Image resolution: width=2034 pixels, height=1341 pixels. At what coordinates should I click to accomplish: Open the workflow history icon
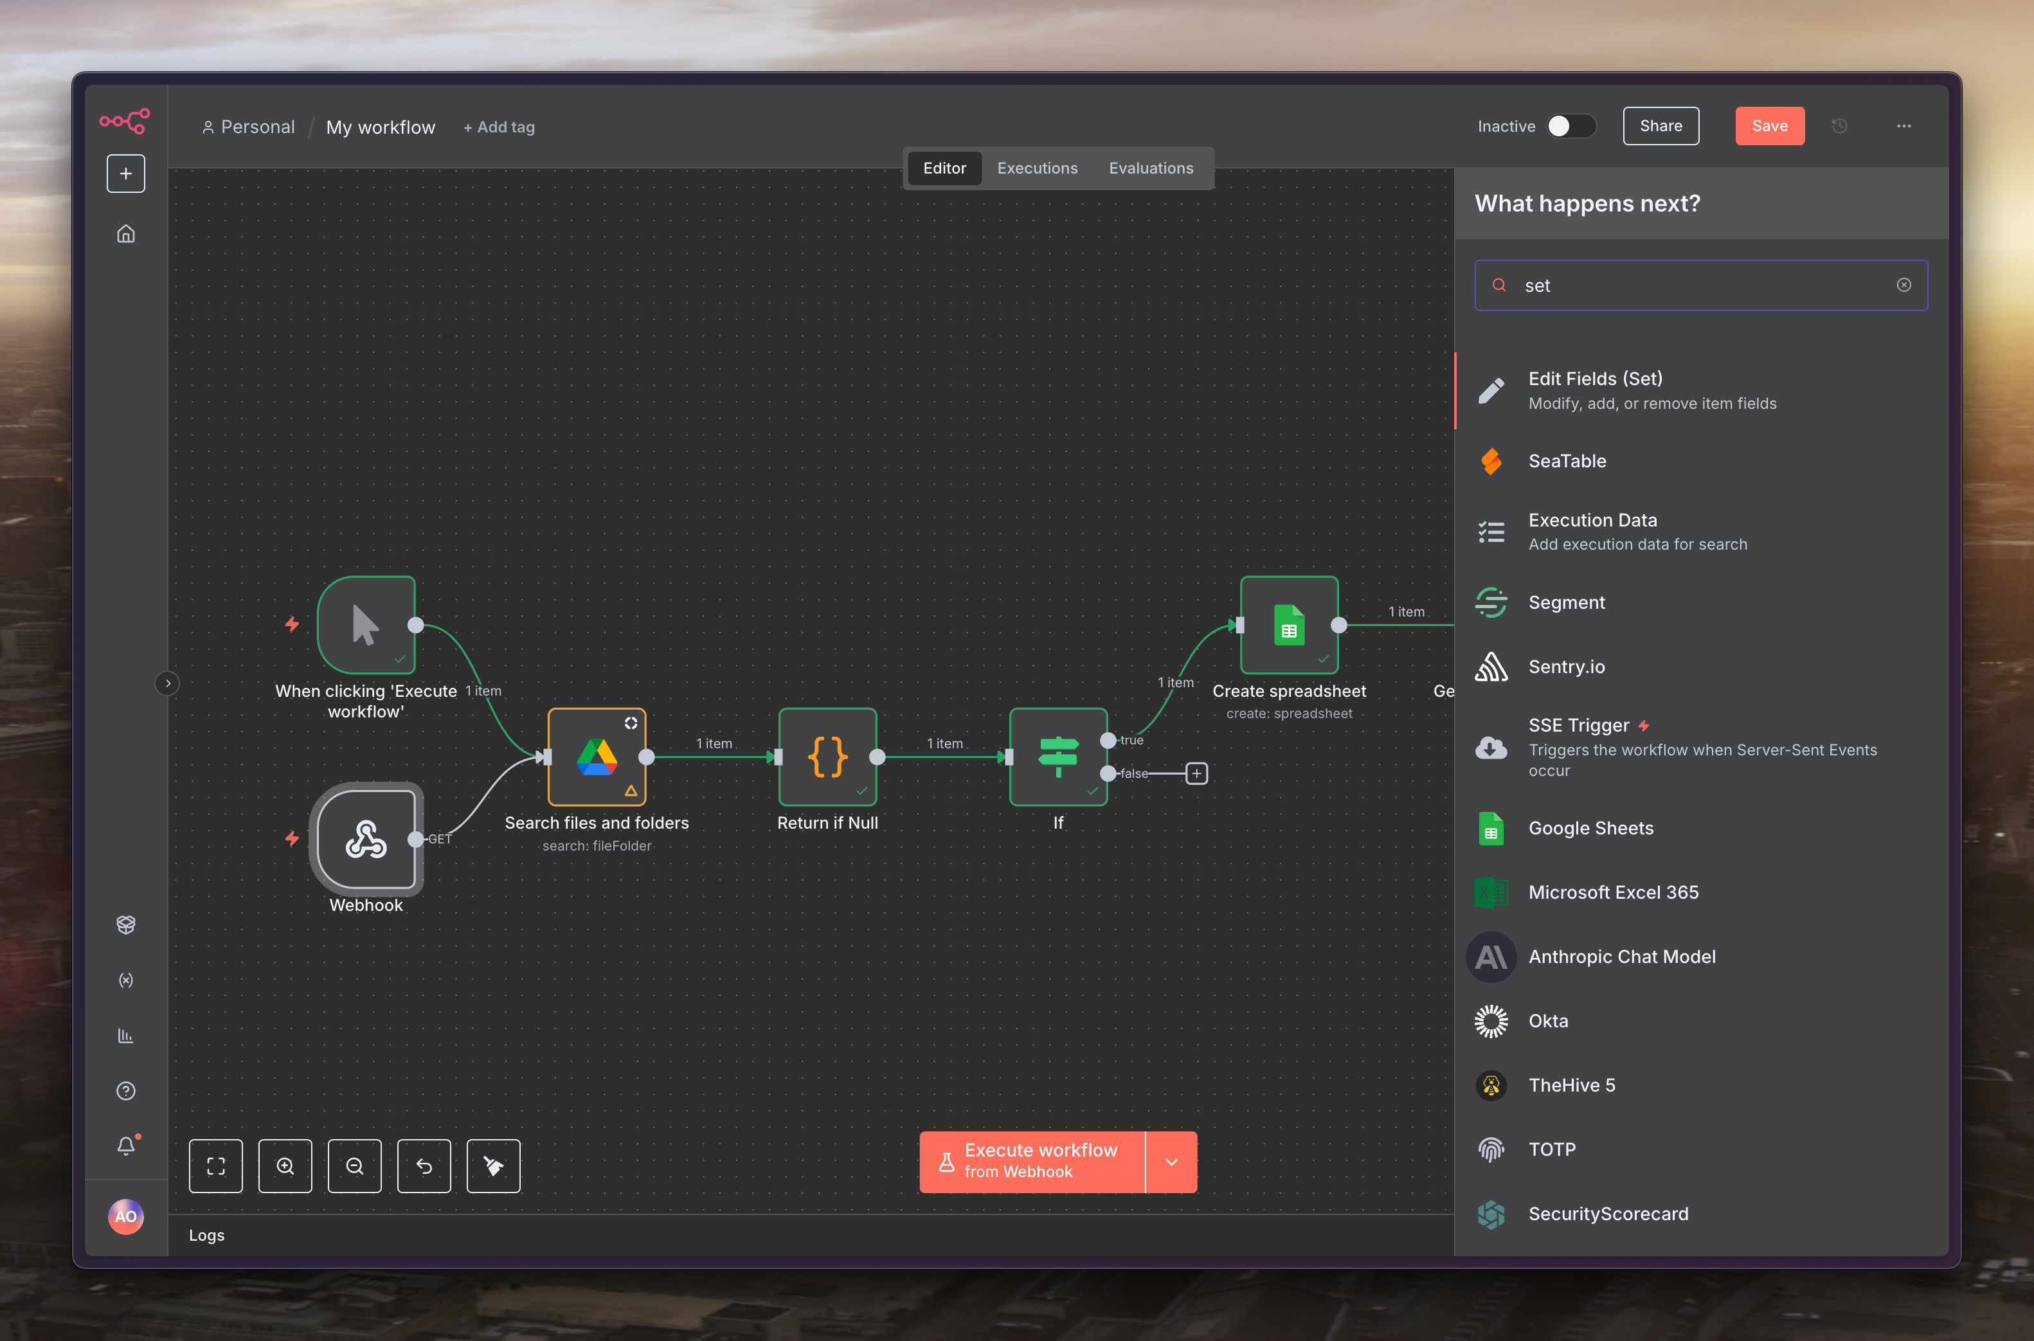(x=1840, y=126)
